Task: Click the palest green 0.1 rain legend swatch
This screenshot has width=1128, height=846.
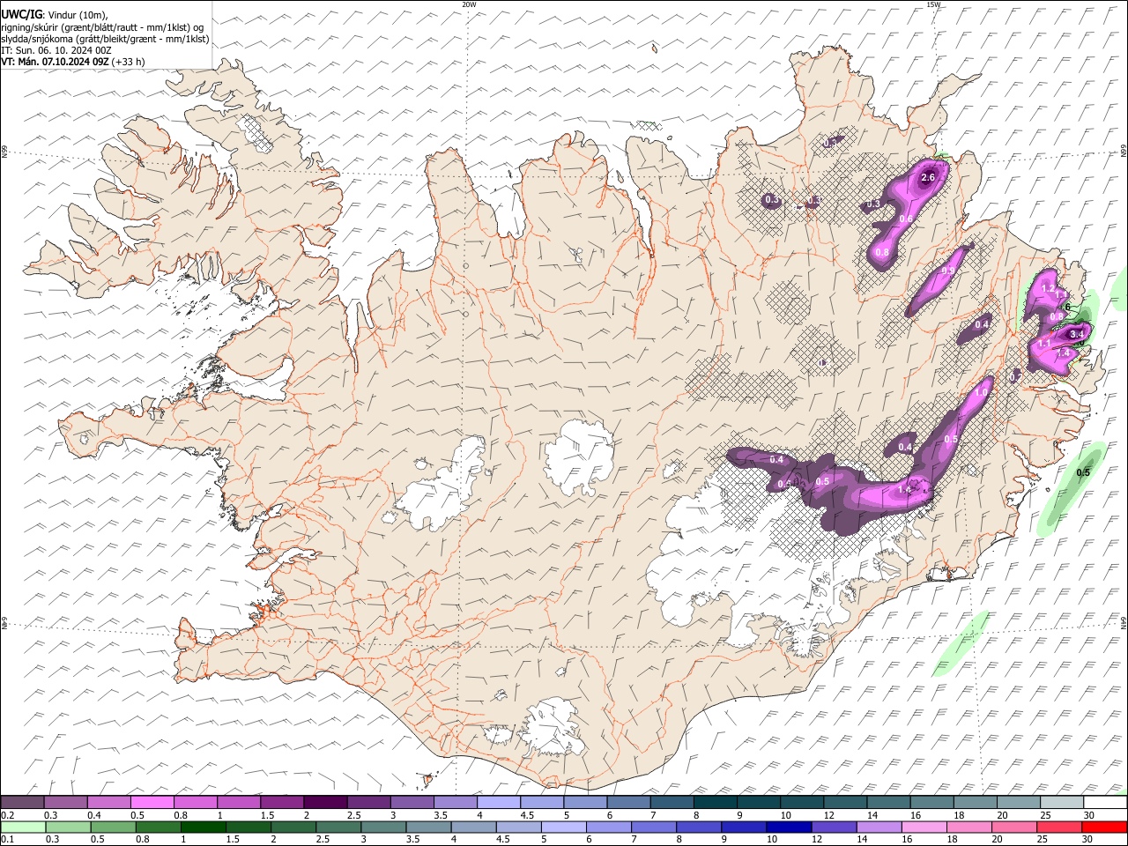Action: coord(23,827)
